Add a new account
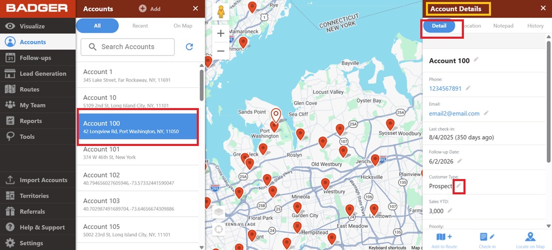This screenshot has height=250, width=552. point(150,8)
